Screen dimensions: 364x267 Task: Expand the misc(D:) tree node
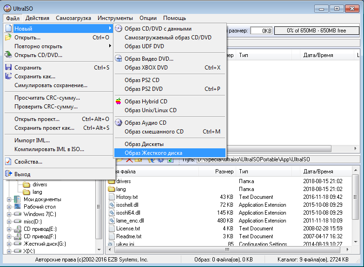click(9, 222)
